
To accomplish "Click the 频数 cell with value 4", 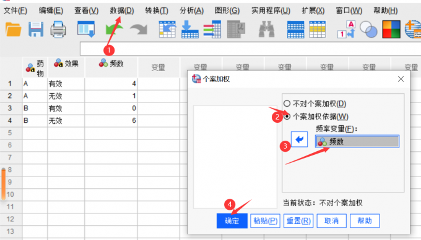I will 111,84.
